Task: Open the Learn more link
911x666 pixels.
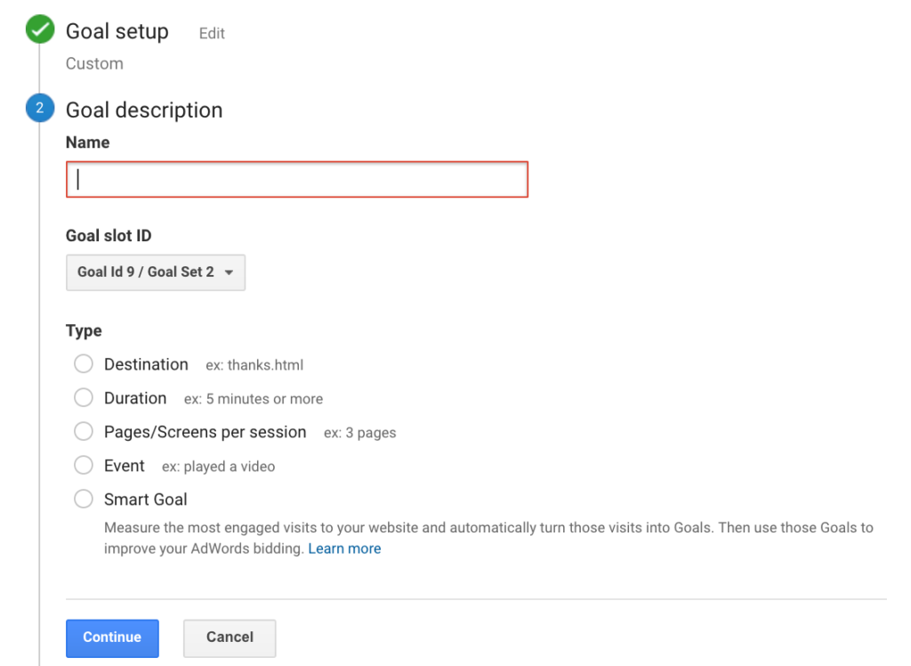Action: [344, 549]
